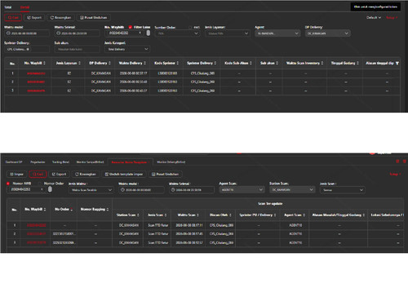Clear the No. Waybill input in top panel
Image resolution: width=408 pixels, height=306 pixels.
click(x=140, y=33)
